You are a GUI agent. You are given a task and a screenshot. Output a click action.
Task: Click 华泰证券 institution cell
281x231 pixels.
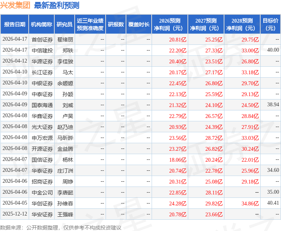42,171
